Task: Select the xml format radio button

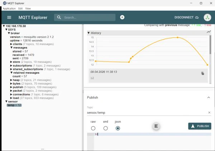Action: click(105, 128)
